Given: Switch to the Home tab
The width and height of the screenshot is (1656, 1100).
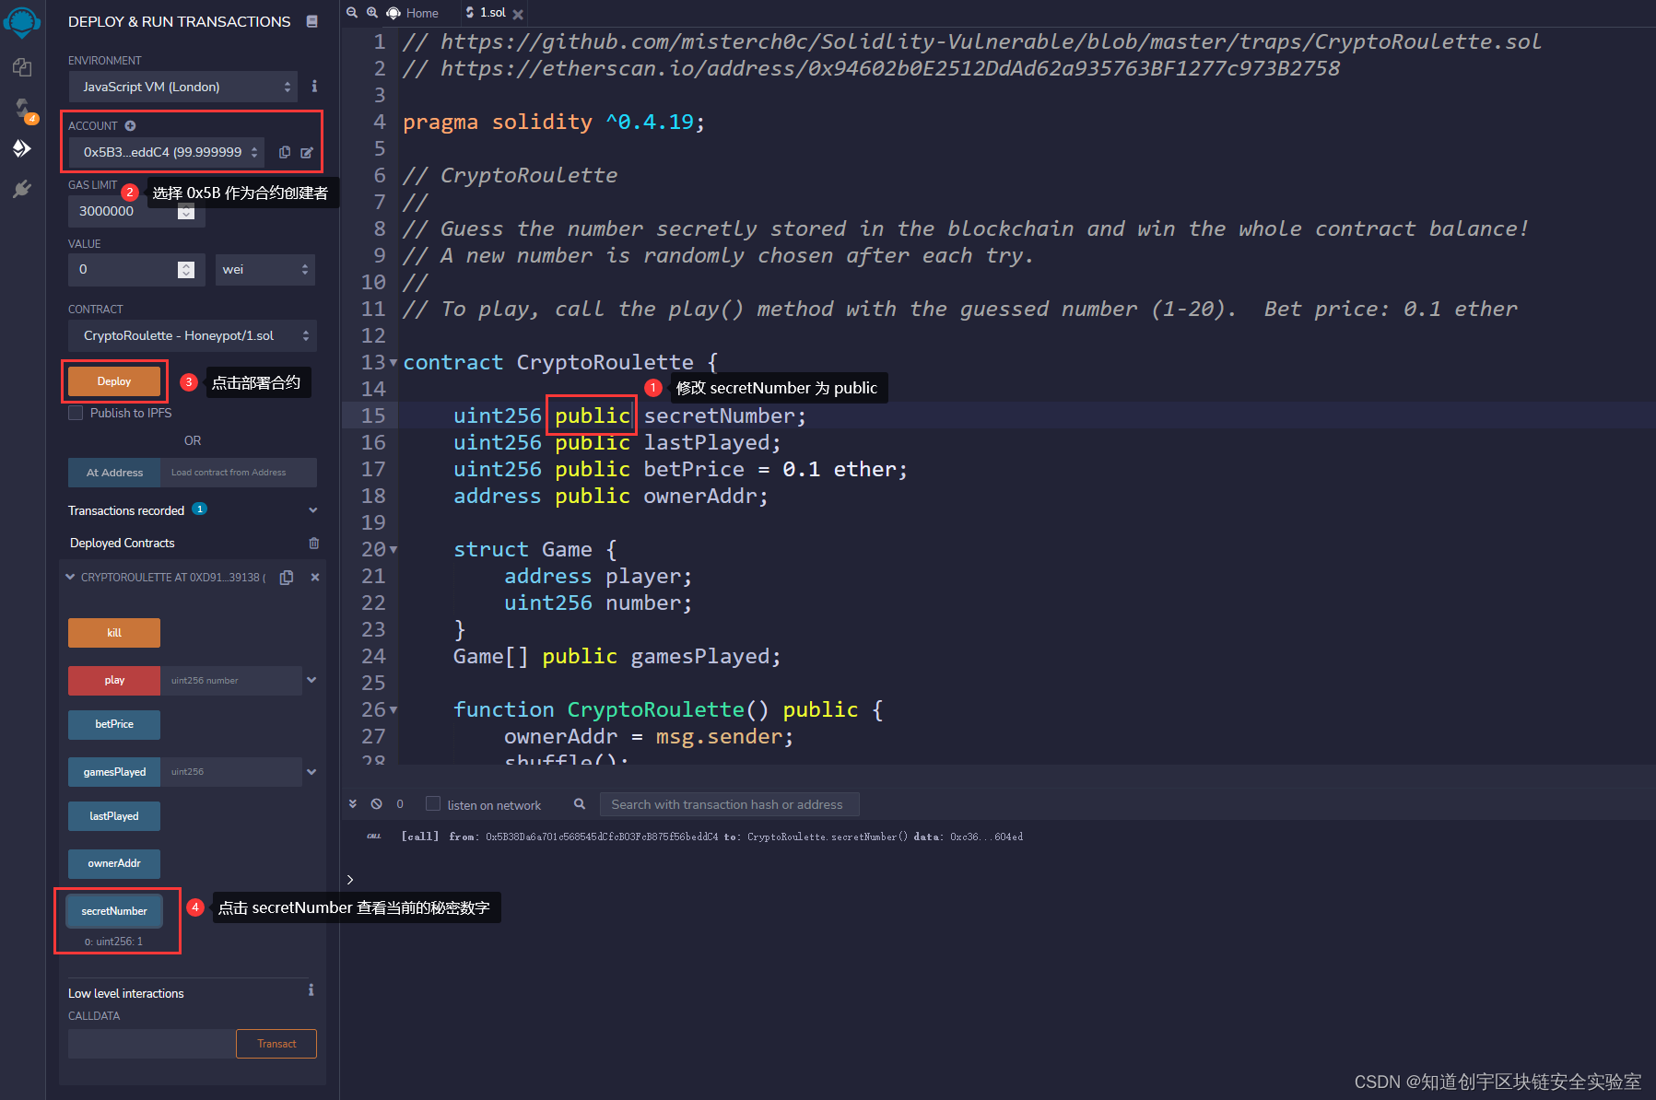Looking at the screenshot, I should (x=413, y=13).
